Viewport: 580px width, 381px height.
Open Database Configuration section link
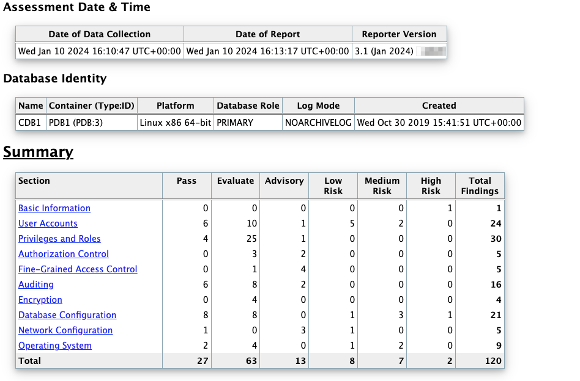coord(67,315)
